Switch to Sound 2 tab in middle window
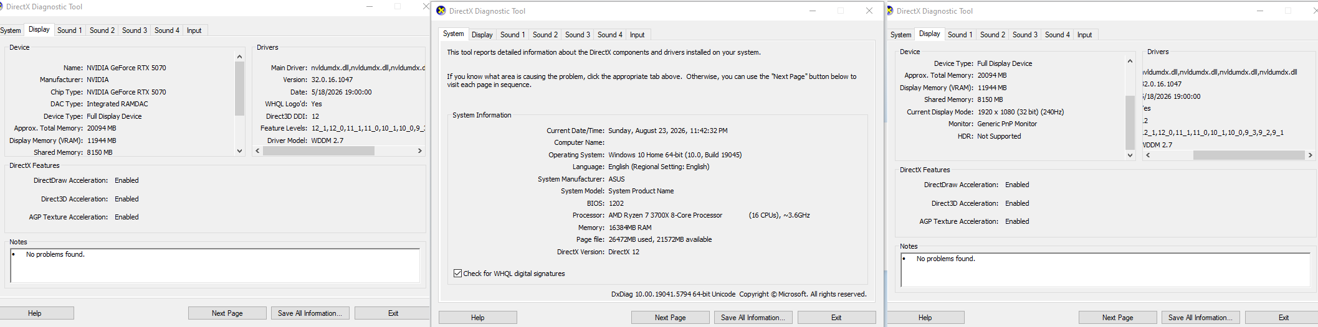Viewport: 1318px width, 327px height. [x=545, y=35]
